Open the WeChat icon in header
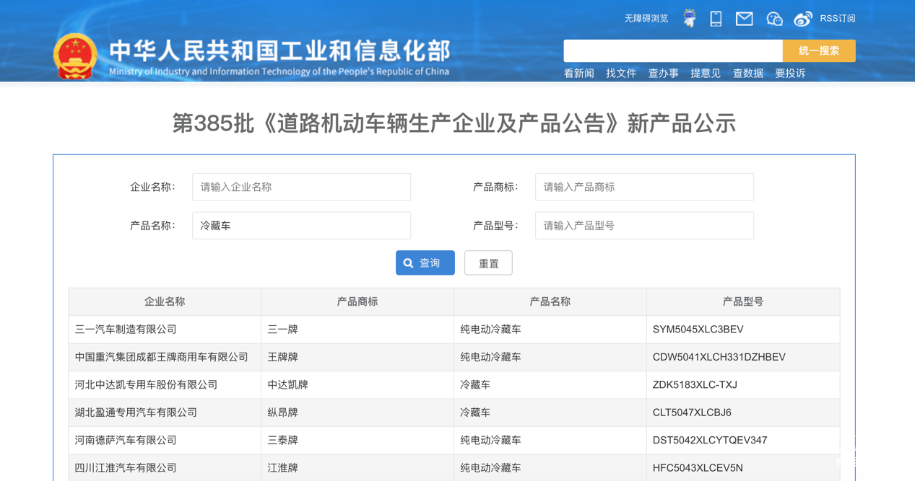The height and width of the screenshot is (481, 915). [774, 19]
